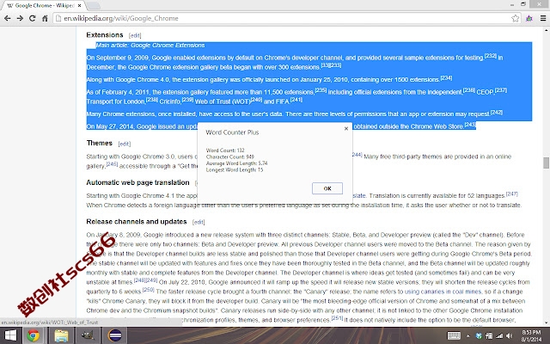Open the volume speaker tray icon
The height and width of the screenshot is (344, 550).
(x=509, y=336)
